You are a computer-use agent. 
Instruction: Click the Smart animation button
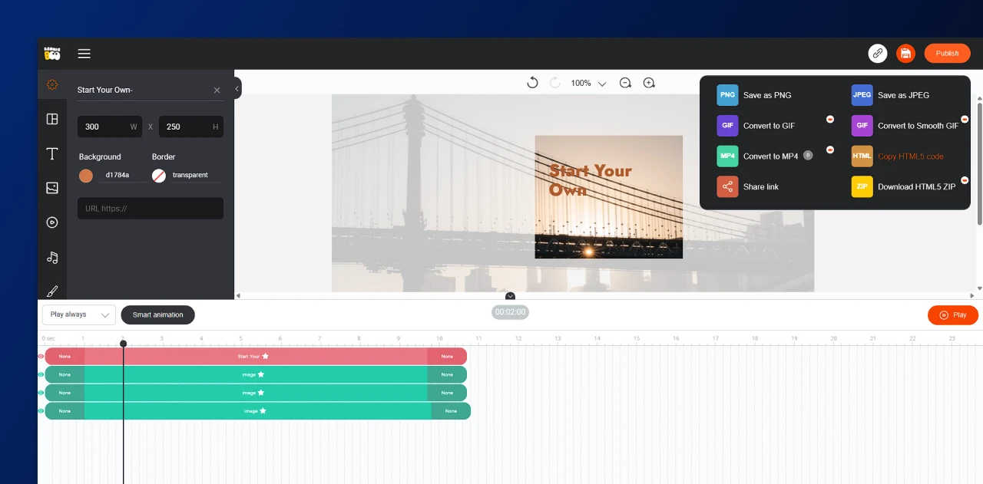pos(157,314)
